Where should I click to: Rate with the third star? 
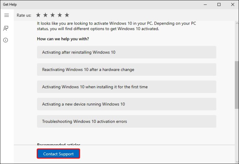(x=53, y=15)
